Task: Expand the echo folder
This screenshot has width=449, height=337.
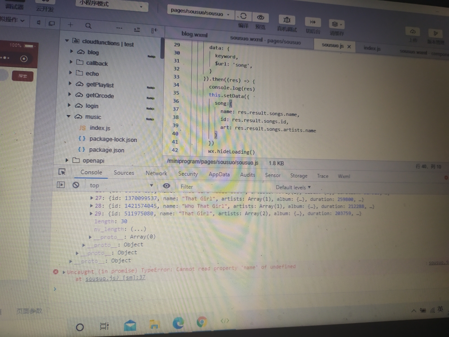Action: [71, 72]
